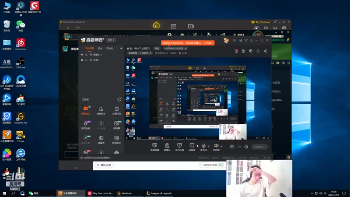The image size is (350, 197).
Task: Switch to the first orange scene tab
Action: point(90,48)
